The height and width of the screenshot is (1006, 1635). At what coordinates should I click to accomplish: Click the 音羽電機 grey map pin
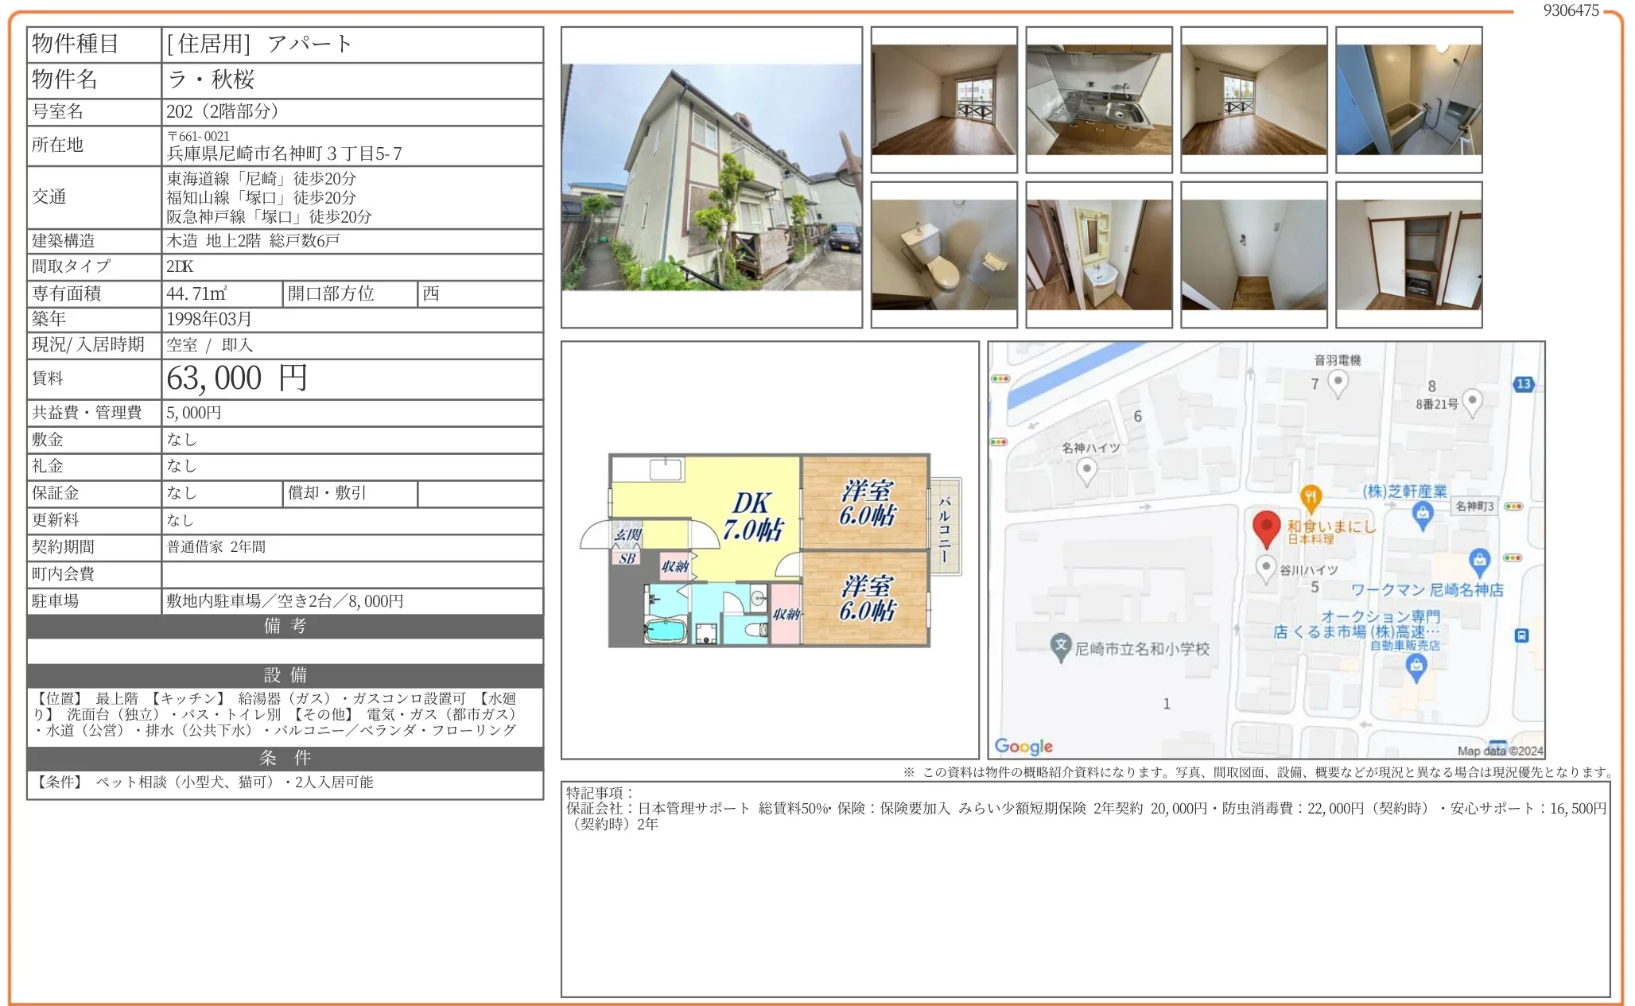pyautogui.click(x=1338, y=382)
